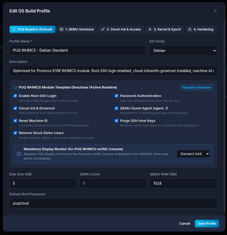The height and width of the screenshot is (235, 227).
Task: Focus the Profile Name field
Action: coord(77,50)
